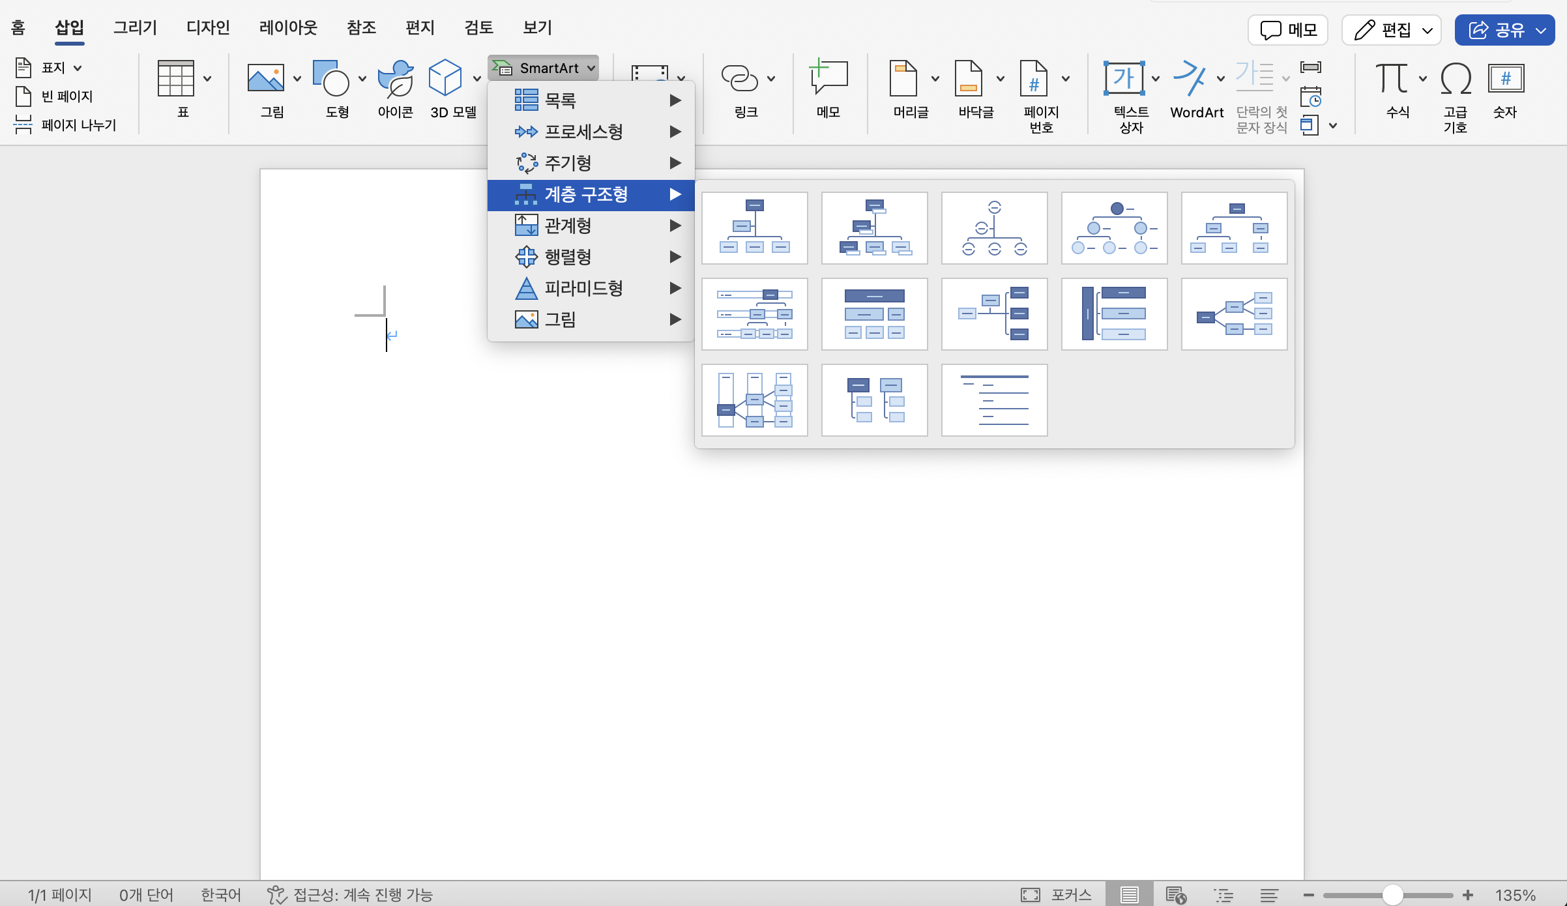
Task: Open the SmartArt dropdown button
Action: 543,68
